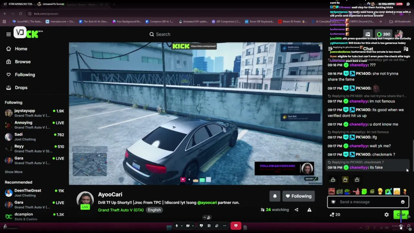Screen dimensions: 414x233
Task: Select the English language tag
Action: coord(154,210)
